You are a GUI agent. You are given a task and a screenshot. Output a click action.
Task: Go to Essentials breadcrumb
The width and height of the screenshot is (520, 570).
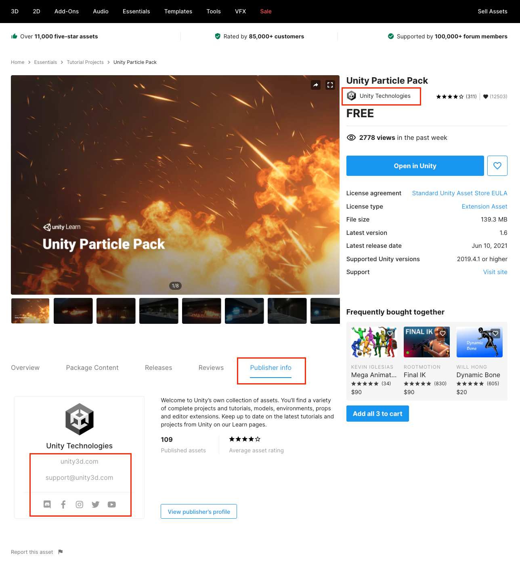(46, 62)
